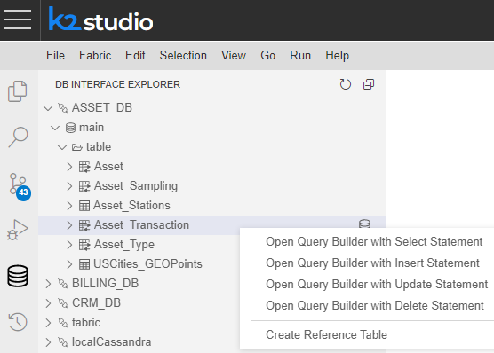Collapse the ASSET_DB interface node
The width and height of the screenshot is (494, 353).
click(x=48, y=108)
